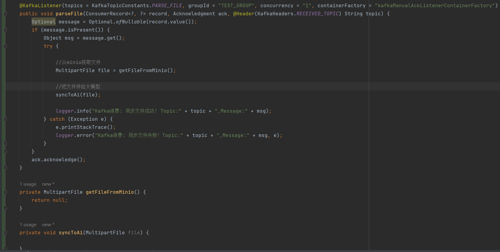Image resolution: width=500 pixels, height=252 pixels.
Task: Fold the syncToAi method in gutter
Action: click(5, 233)
